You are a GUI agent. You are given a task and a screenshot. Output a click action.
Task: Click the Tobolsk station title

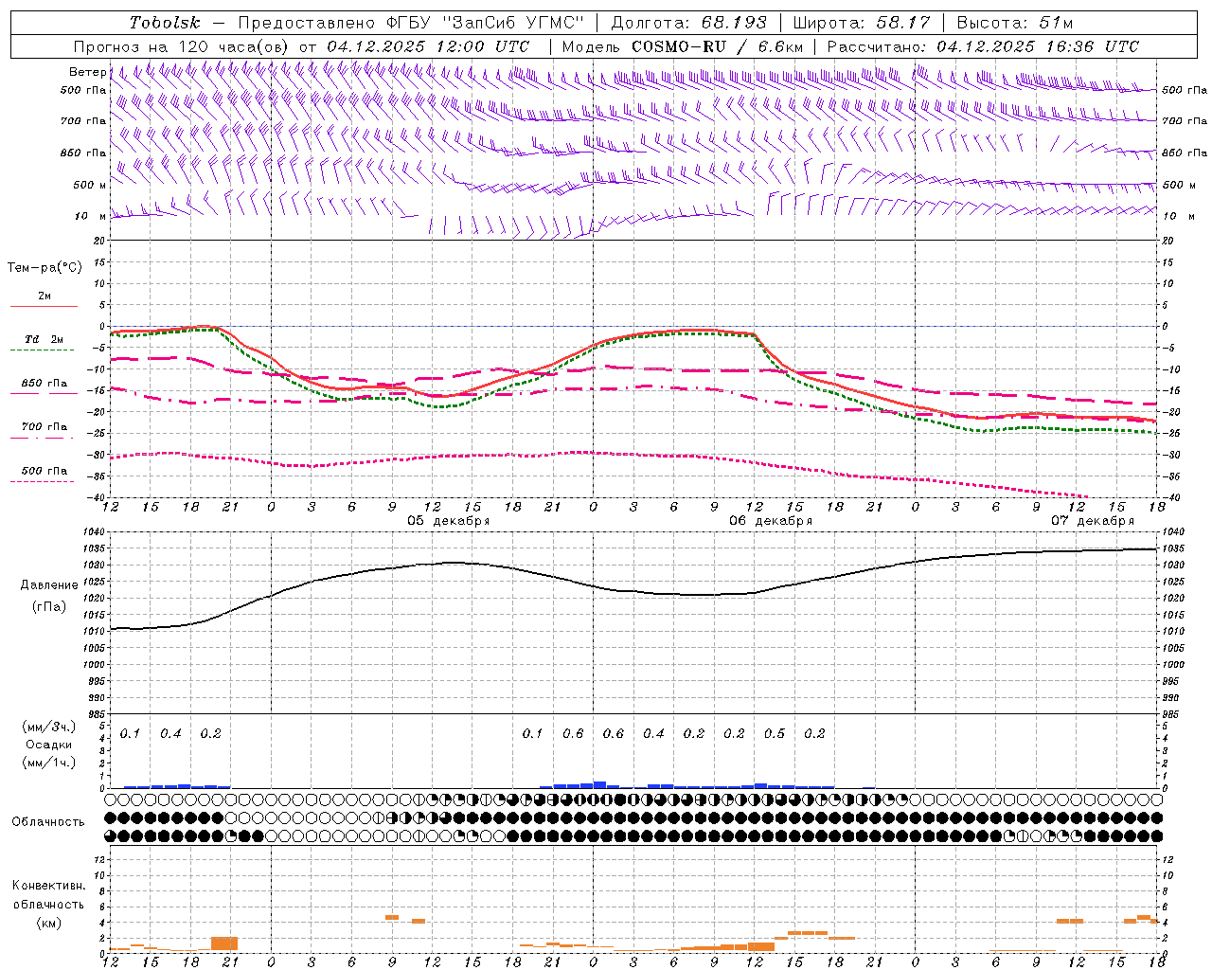[x=165, y=23]
